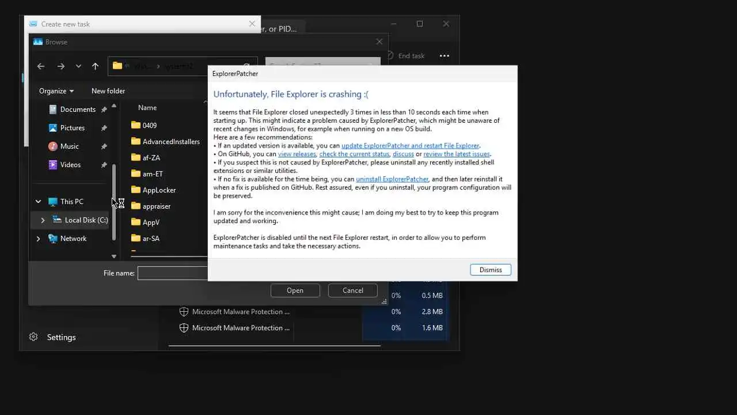This screenshot has height=415, width=737.
Task: Dismiss the ExplorerPatcher crash dialog
Action: pyautogui.click(x=491, y=270)
